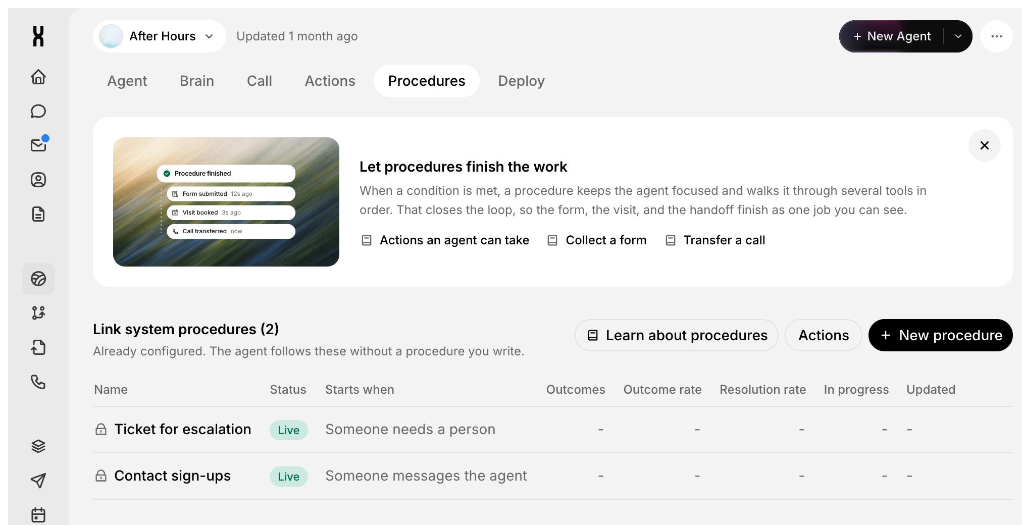Select the highlighted agents globe icon in sidebar
Screen dimensions: 1022x525
coord(38,279)
